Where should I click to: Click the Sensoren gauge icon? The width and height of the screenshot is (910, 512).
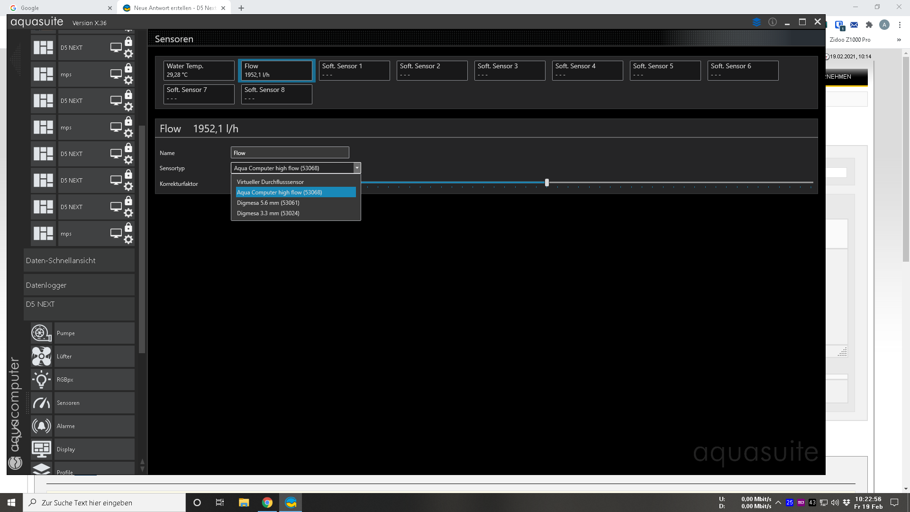click(41, 403)
